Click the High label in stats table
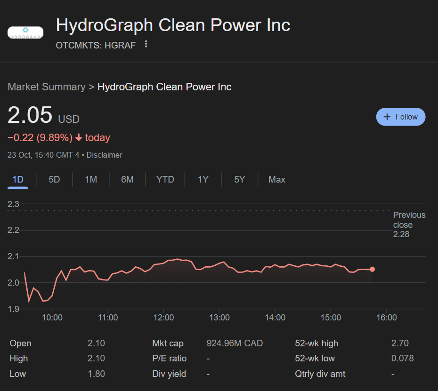438x391 pixels. (x=19, y=359)
